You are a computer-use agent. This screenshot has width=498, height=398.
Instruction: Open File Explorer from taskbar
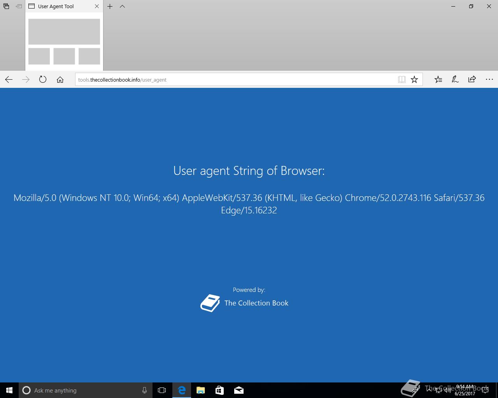click(200, 390)
